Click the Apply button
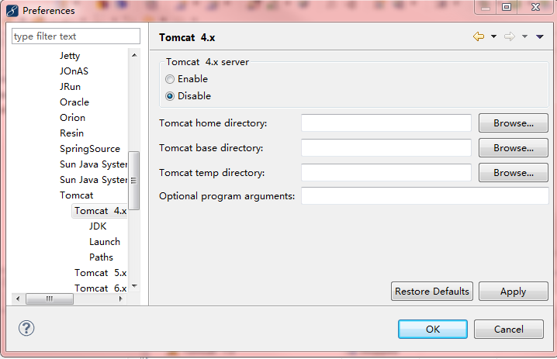 (514, 292)
